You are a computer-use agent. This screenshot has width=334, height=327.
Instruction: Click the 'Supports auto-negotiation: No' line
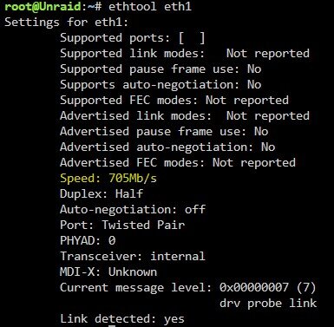[x=160, y=85]
